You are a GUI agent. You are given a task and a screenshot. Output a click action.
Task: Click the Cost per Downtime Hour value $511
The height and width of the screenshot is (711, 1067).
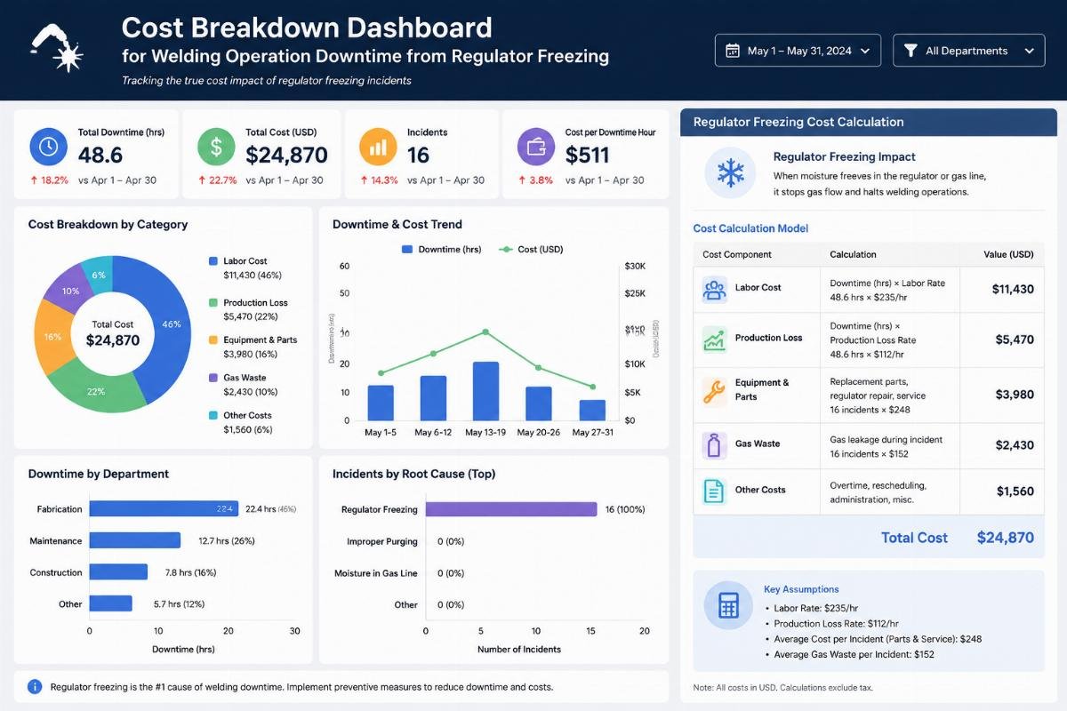pos(588,156)
